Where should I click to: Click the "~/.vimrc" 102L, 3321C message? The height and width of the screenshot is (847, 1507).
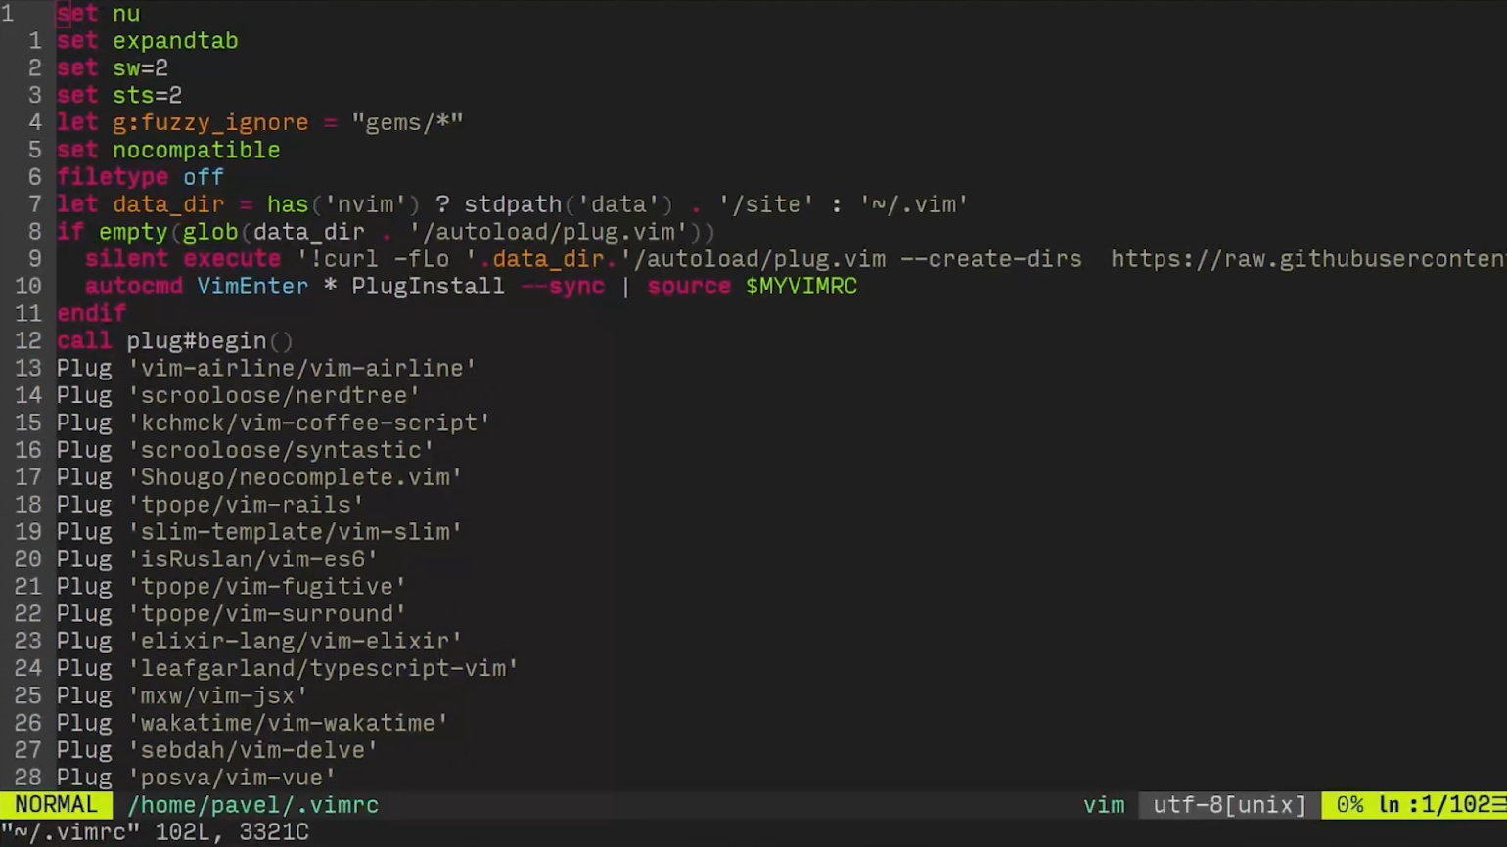coord(155,833)
